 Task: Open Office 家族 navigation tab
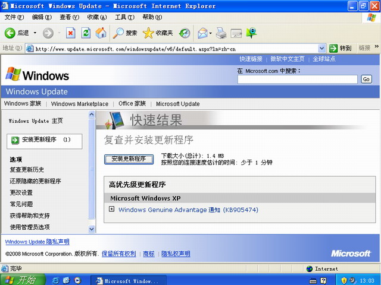coord(132,104)
